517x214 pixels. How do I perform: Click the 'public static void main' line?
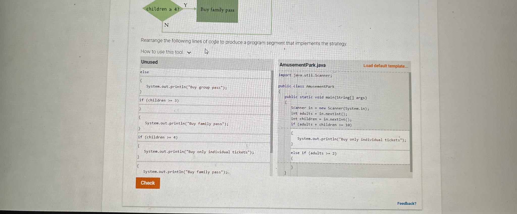click(x=326, y=97)
